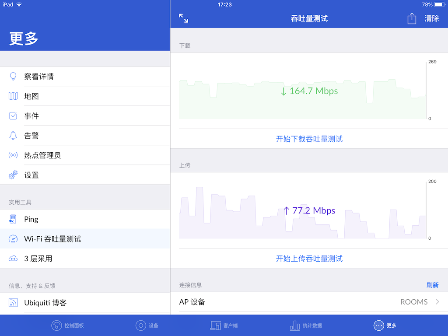
Task: Tap the gears icon beside 设置
Action: click(13, 175)
